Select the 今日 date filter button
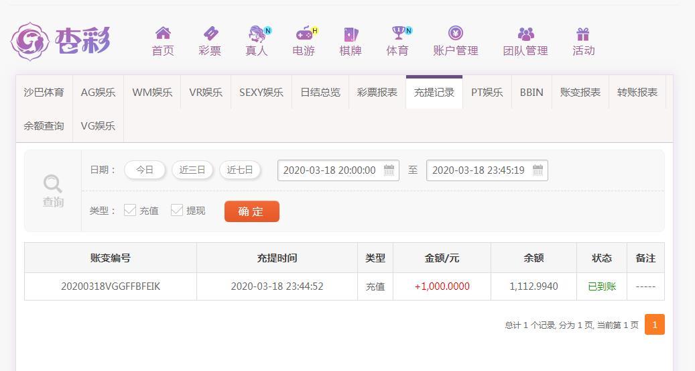 click(145, 170)
